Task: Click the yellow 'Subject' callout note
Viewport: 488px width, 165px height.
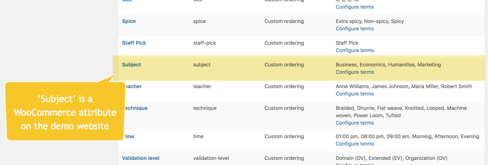Action: 65,112
